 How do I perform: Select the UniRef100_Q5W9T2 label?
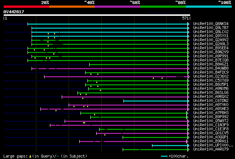point(211,121)
